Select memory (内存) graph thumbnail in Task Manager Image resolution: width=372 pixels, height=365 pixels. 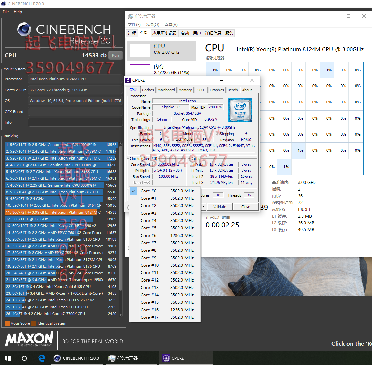(x=140, y=70)
